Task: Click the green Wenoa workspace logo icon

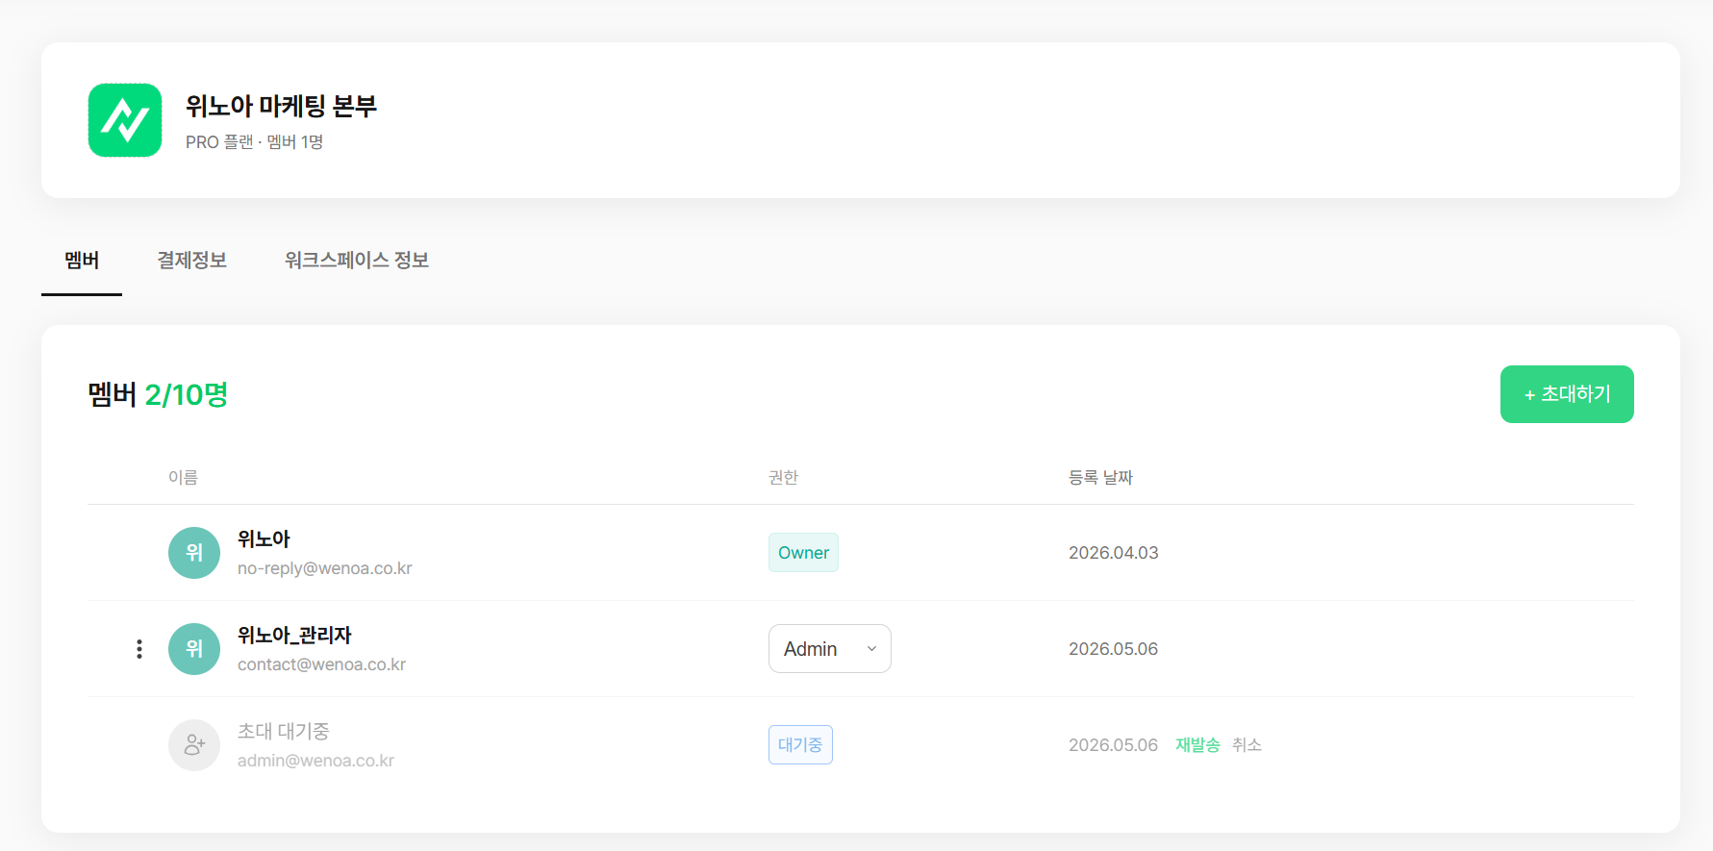Action: 125,120
